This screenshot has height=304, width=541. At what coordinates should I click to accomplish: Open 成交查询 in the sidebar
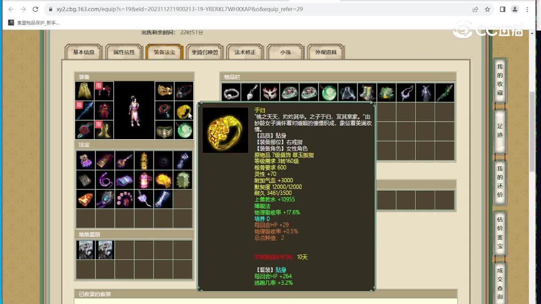(x=500, y=284)
